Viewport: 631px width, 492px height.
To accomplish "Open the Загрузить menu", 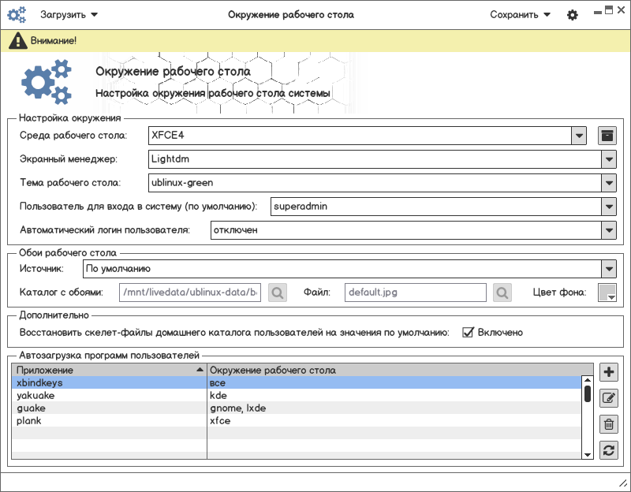I will tap(69, 14).
